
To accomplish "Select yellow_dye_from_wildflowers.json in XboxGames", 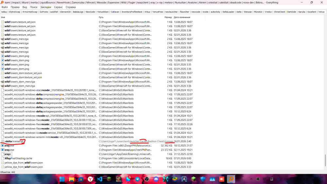I will pyautogui.click(x=24, y=167).
